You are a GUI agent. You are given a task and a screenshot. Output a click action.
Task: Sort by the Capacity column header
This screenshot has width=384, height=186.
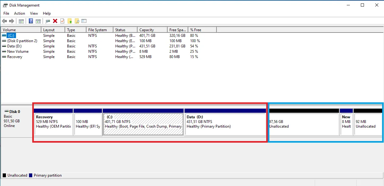147,30
